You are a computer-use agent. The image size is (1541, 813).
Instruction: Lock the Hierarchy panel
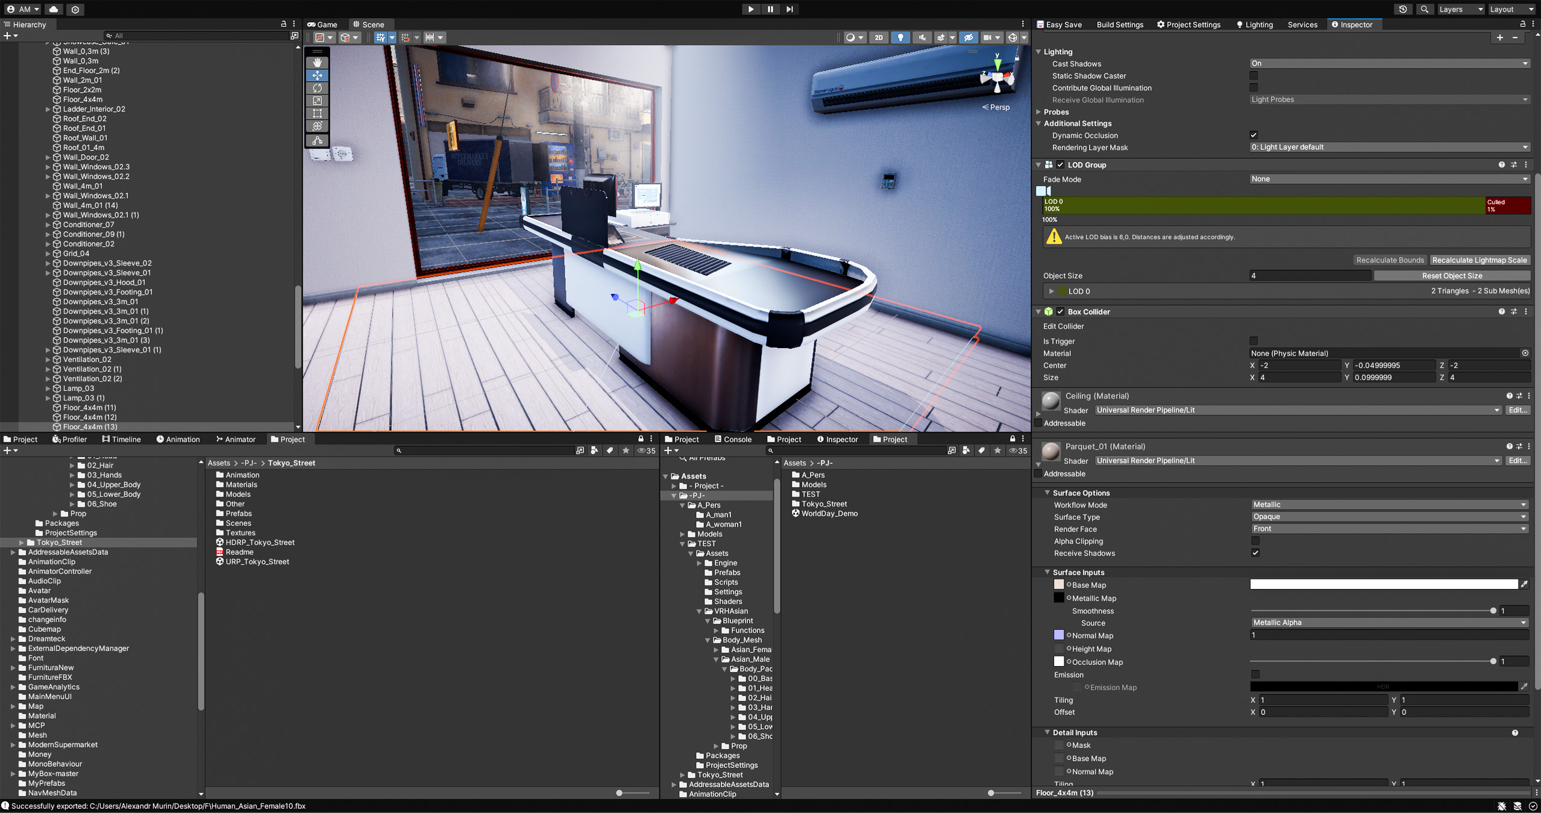[284, 24]
